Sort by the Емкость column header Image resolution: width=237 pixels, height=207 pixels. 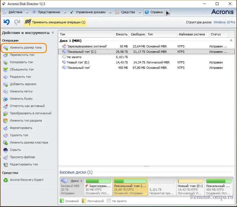coord(122,34)
